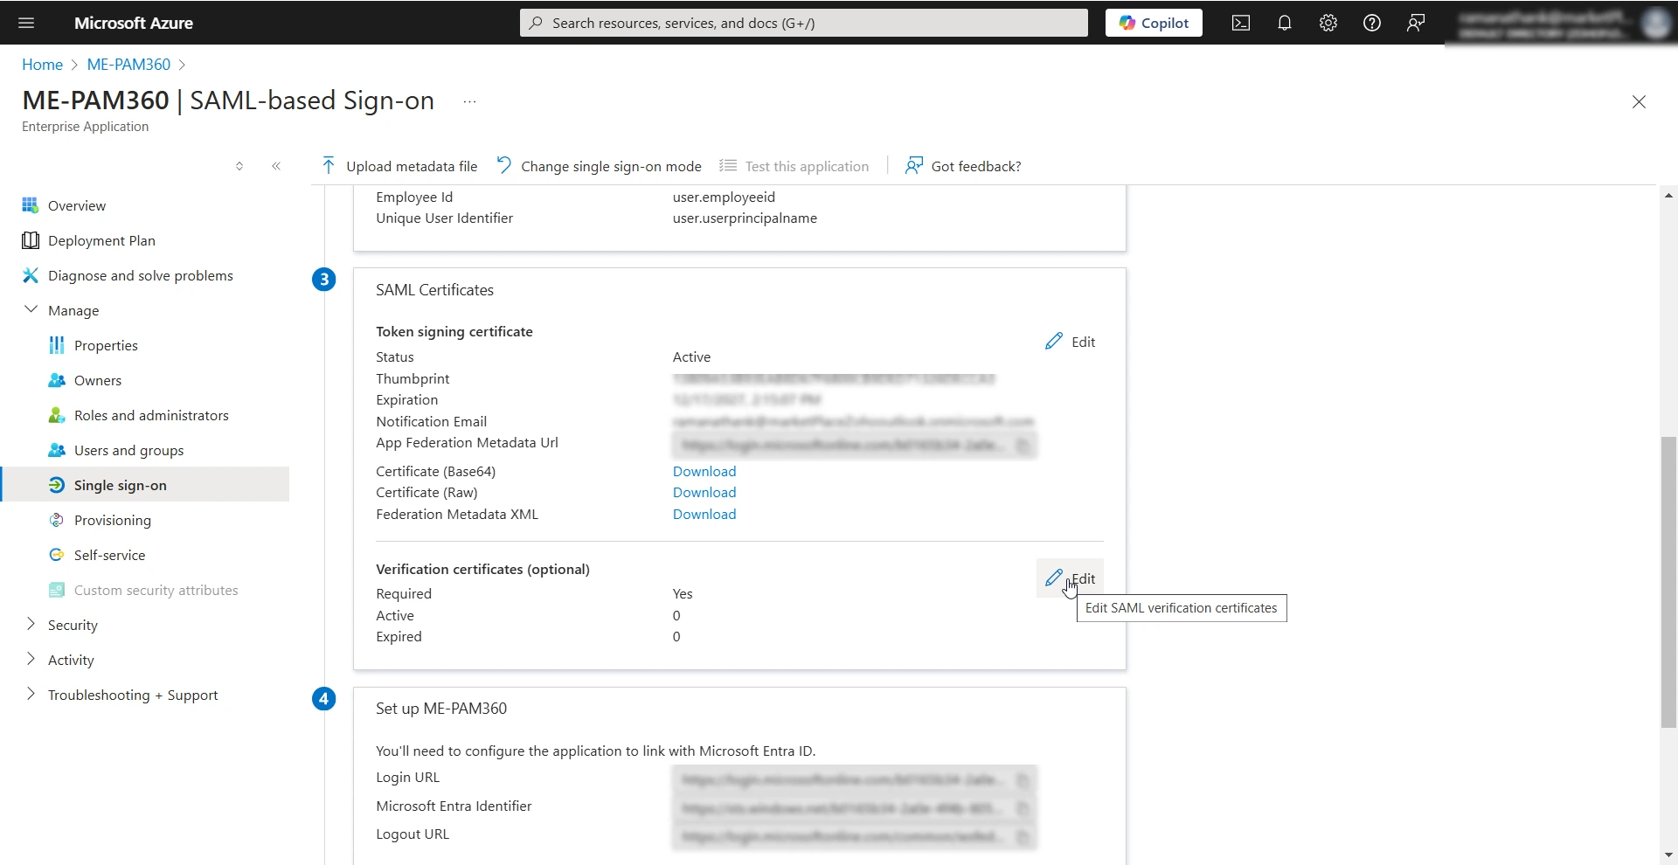Screen dimensions: 1678x865
Task: Open the help question mark pane
Action: point(1371,23)
